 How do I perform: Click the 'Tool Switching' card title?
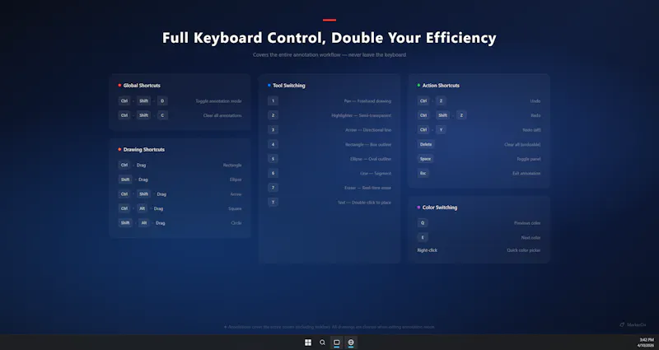[x=289, y=86]
